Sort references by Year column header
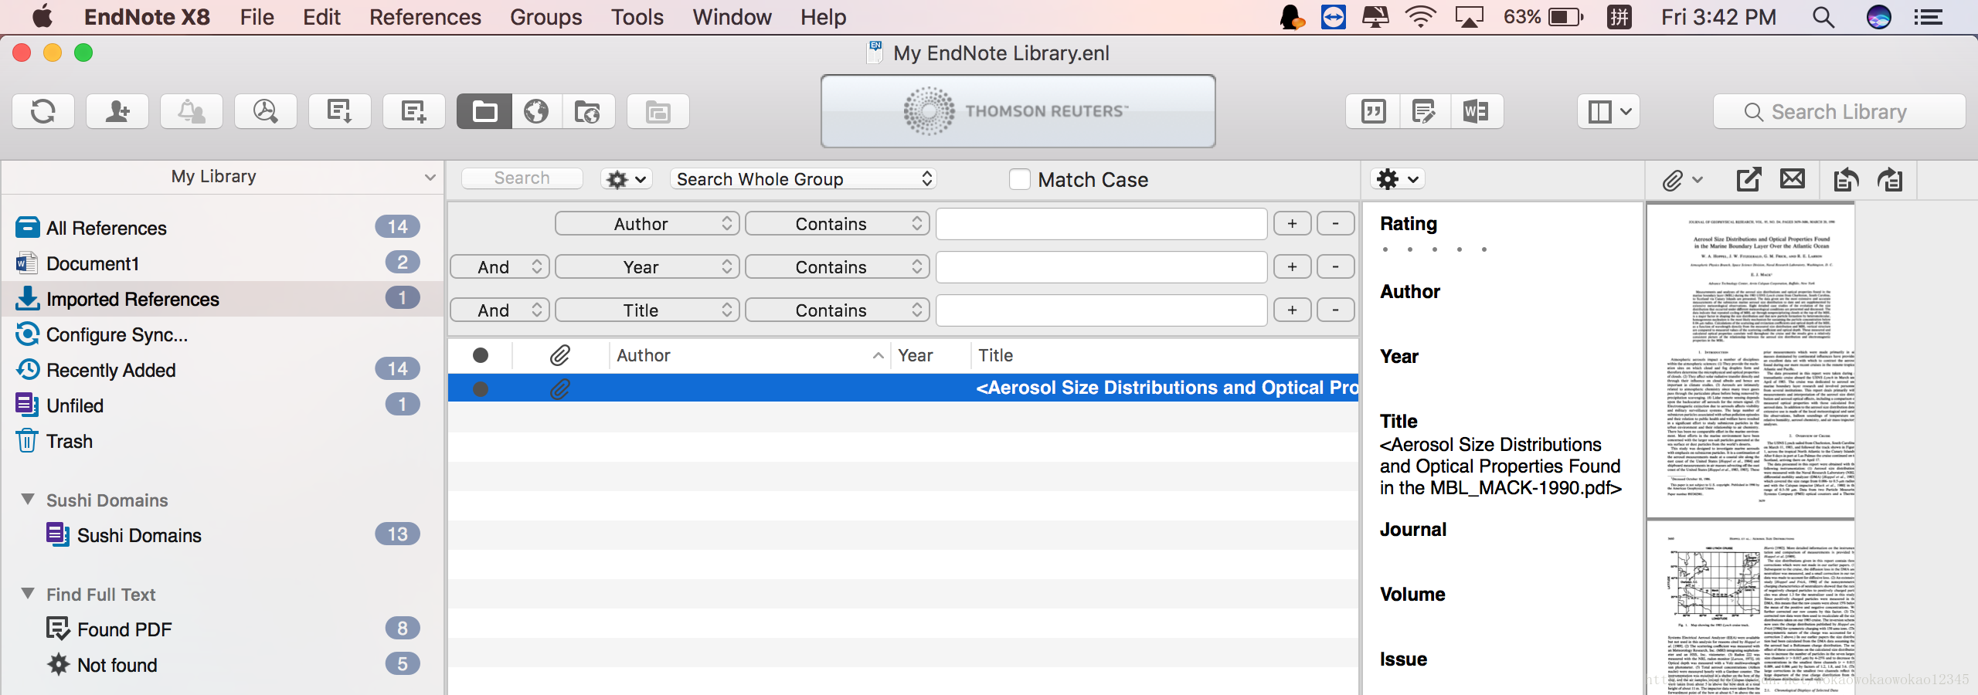 tap(930, 355)
